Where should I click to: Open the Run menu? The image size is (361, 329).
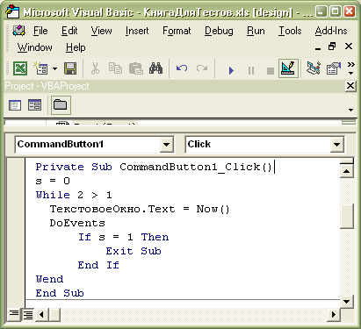click(256, 31)
